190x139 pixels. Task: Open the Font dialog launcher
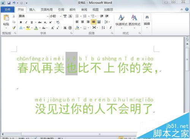point(71,33)
